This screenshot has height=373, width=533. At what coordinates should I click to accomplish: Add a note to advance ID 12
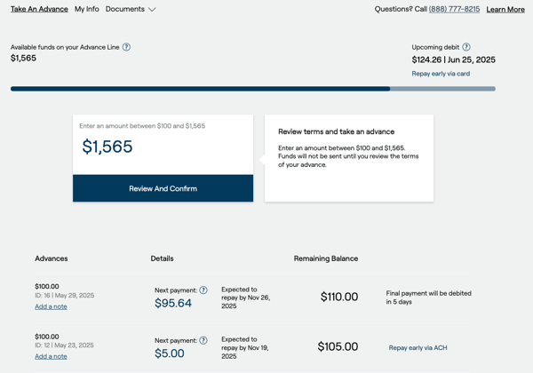click(x=51, y=356)
